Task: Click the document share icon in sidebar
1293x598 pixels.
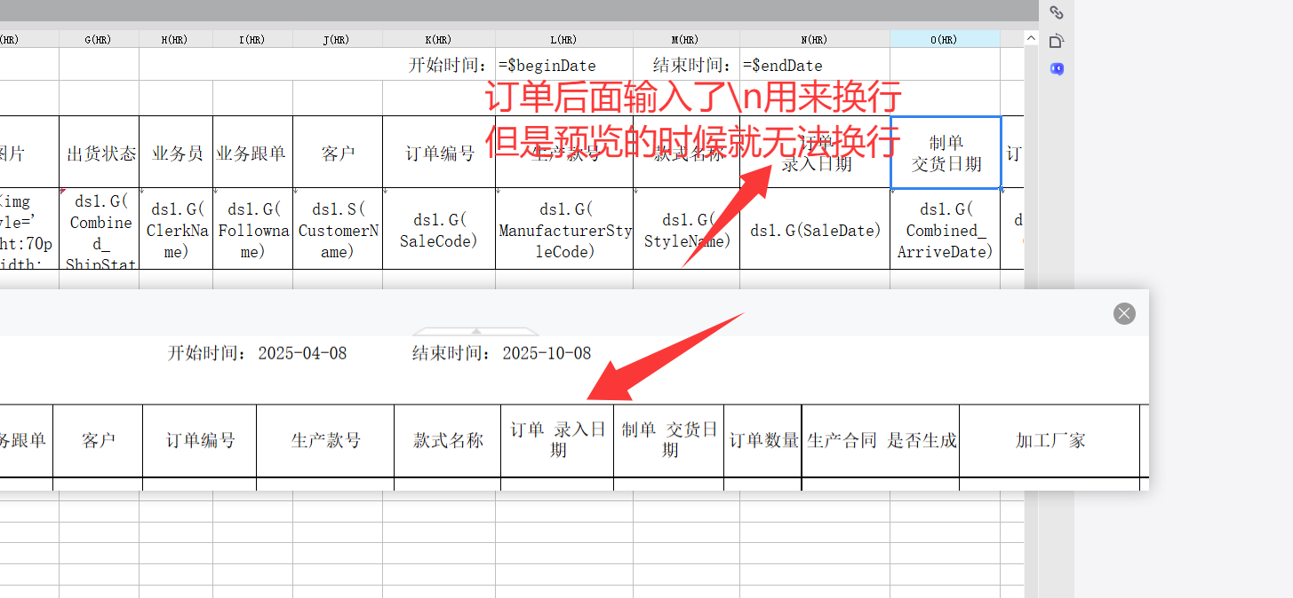Action: (1057, 41)
